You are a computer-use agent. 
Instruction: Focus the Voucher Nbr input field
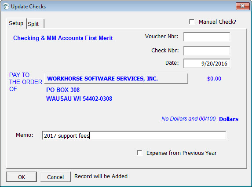point(207,37)
